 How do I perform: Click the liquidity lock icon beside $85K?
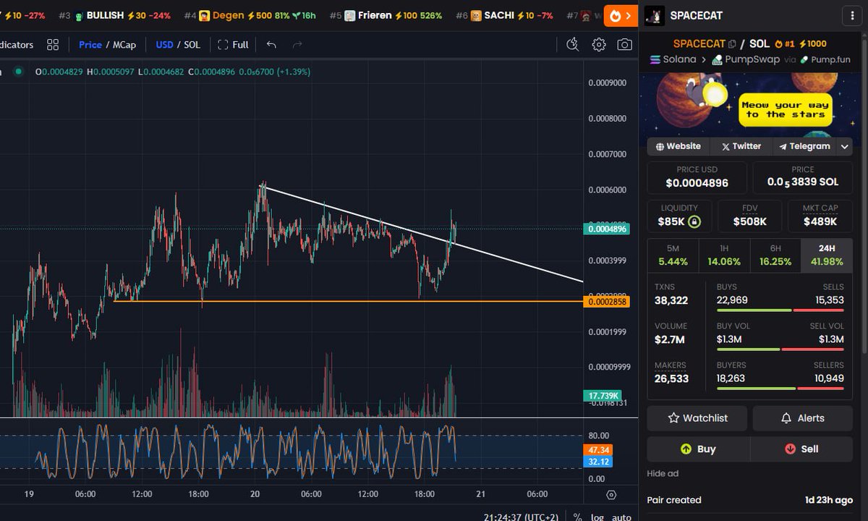coord(694,221)
